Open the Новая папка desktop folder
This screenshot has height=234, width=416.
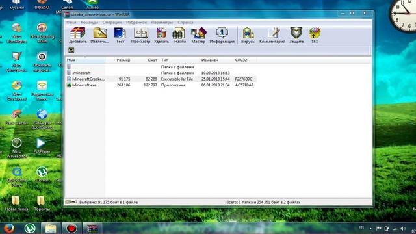(16, 203)
